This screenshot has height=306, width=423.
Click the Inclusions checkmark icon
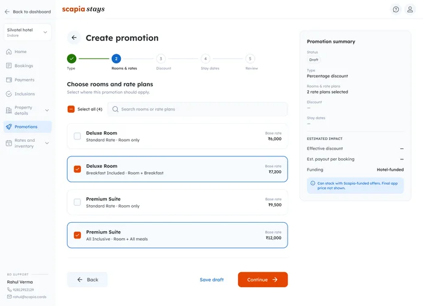click(x=9, y=94)
